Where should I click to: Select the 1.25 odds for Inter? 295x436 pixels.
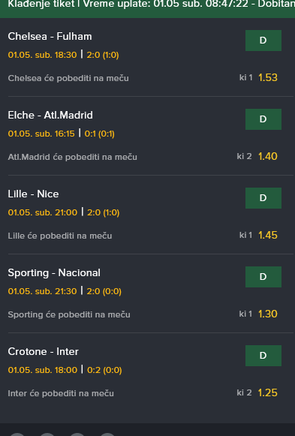coord(268,392)
